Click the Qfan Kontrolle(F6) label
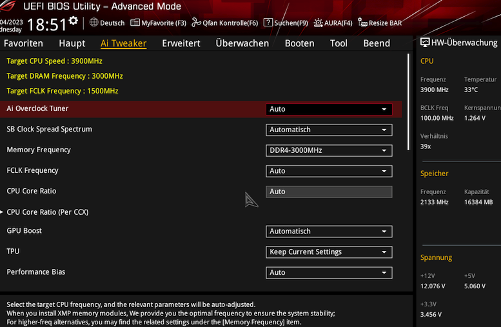Image resolution: width=501 pixels, height=327 pixels. click(230, 23)
